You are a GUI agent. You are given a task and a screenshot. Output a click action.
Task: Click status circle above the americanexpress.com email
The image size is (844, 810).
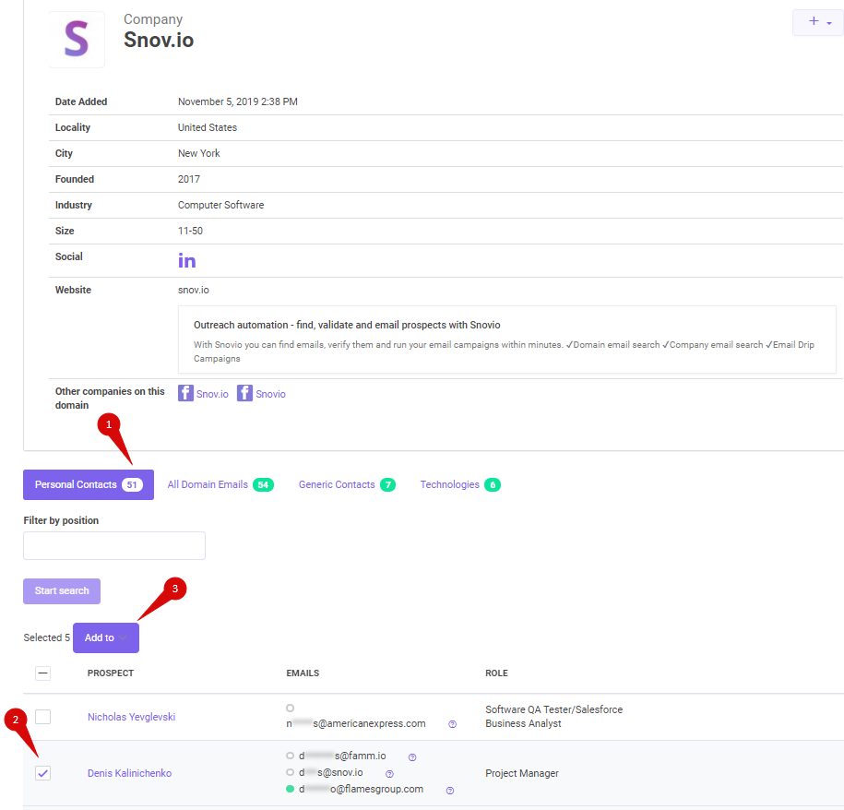click(291, 709)
